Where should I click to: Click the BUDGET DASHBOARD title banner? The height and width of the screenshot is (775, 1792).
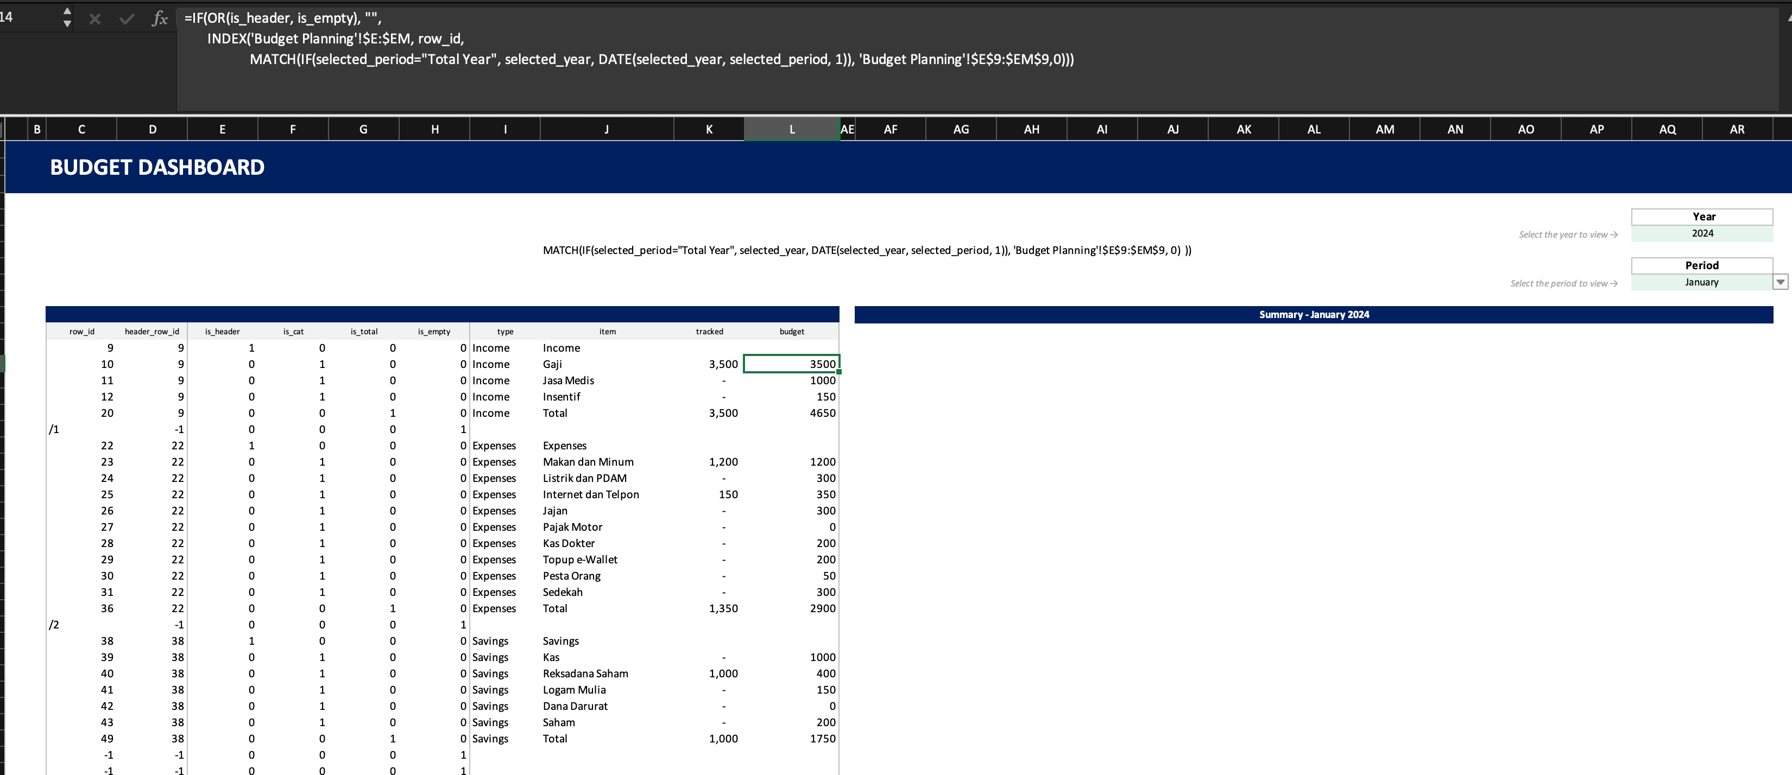[x=156, y=167]
